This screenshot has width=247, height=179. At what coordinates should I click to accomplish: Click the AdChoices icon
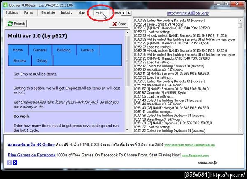coord(216,163)
